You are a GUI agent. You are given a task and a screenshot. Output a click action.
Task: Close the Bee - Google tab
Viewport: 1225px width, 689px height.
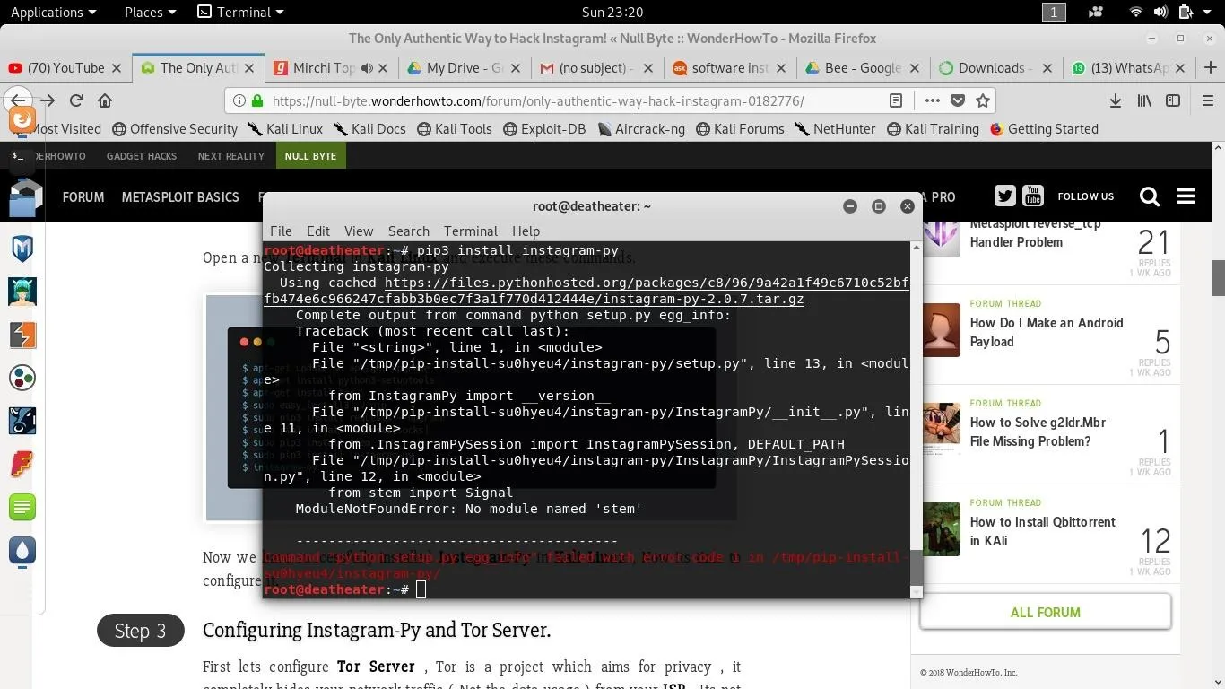pyautogui.click(x=915, y=68)
